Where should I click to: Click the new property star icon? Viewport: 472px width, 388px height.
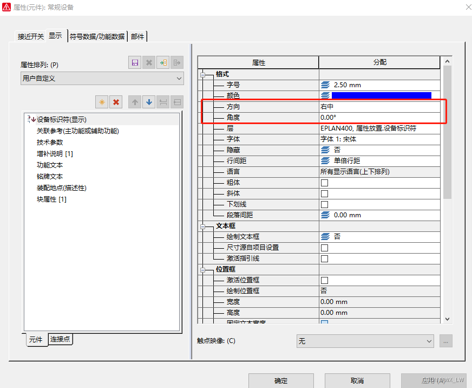pyautogui.click(x=102, y=102)
